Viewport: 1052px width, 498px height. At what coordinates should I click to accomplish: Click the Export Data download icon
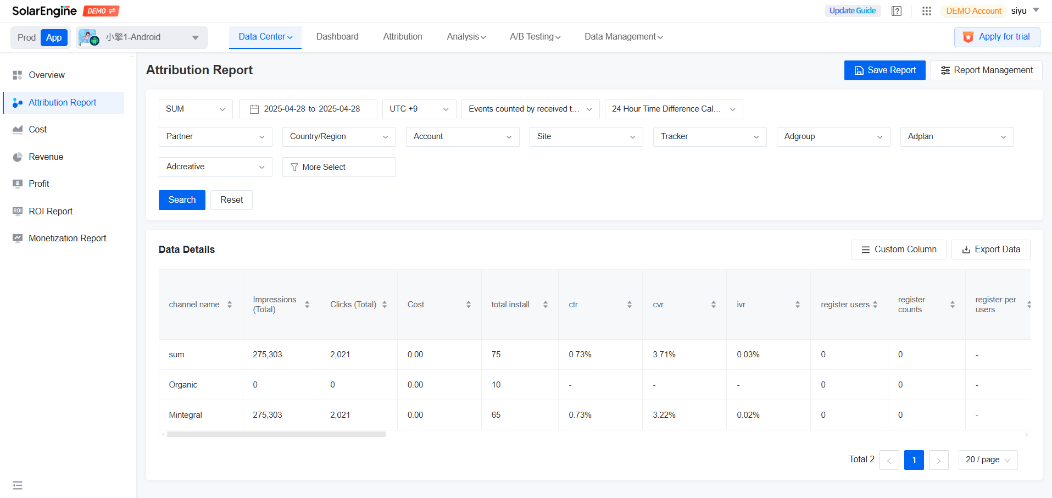point(966,249)
